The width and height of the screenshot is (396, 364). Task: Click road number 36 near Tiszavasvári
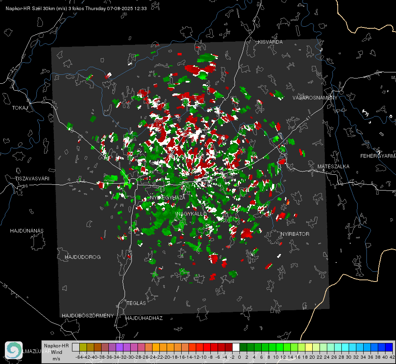coord(25,186)
